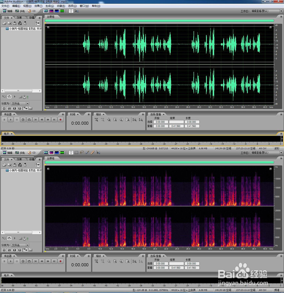
Task: Click zoom in horizontally in the upper 缩放 panel
Action: [x=97, y=120]
